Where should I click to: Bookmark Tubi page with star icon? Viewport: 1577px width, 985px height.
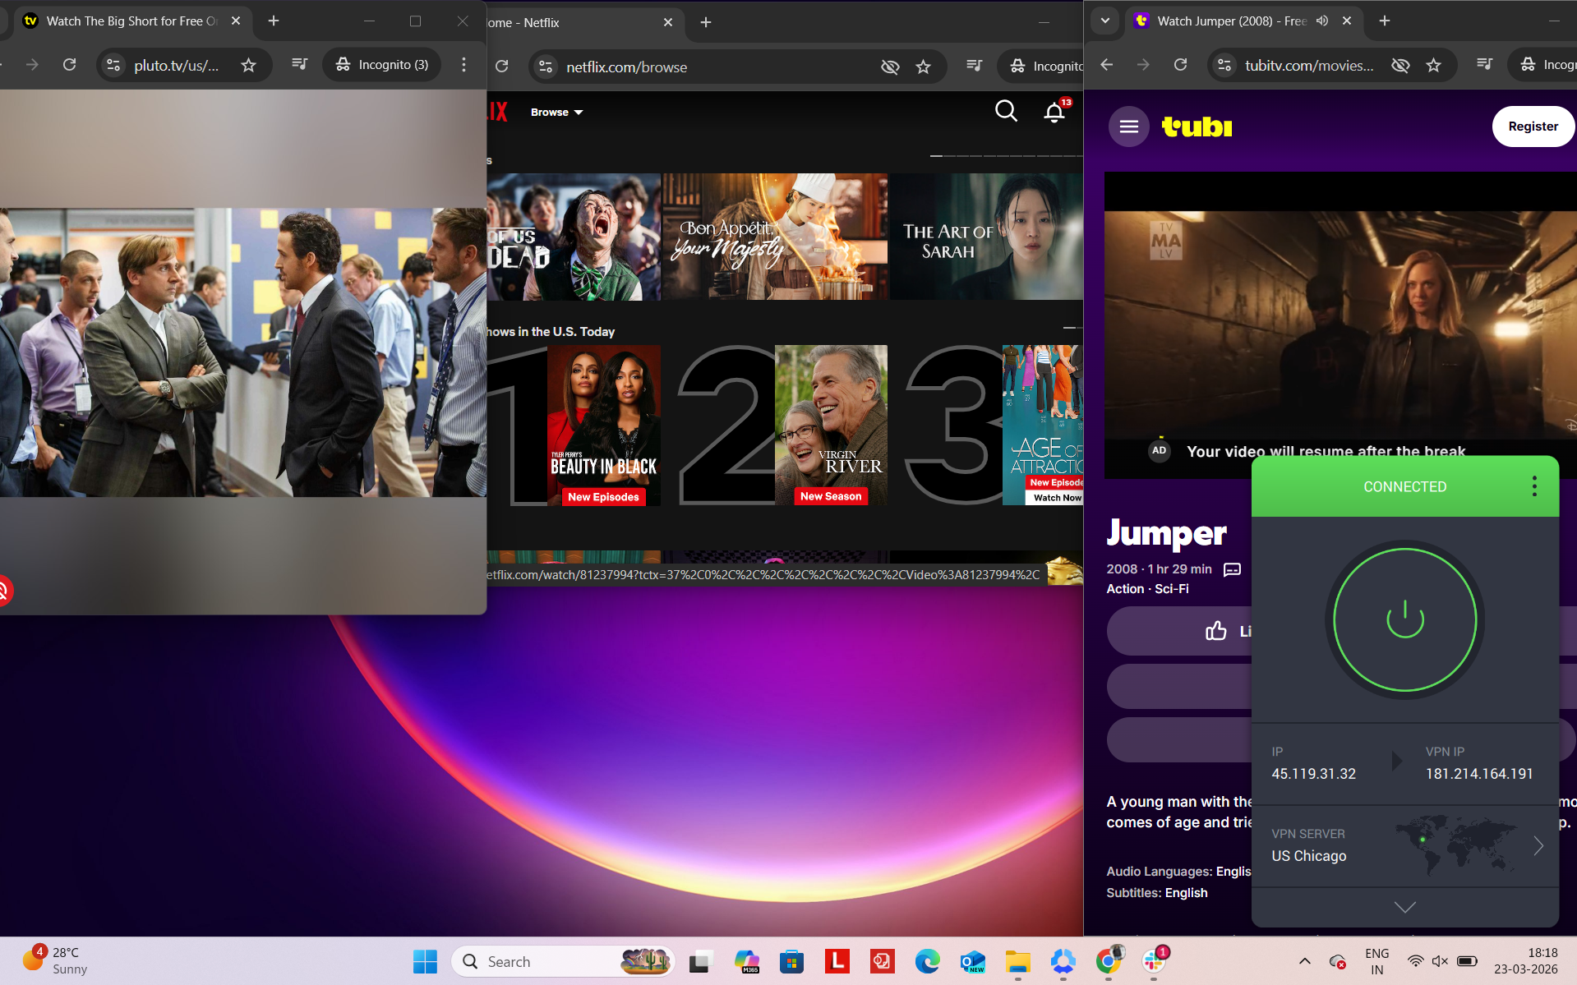pyautogui.click(x=1433, y=65)
